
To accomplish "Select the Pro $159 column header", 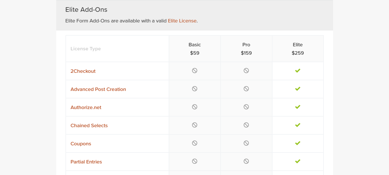I will [x=246, y=49].
